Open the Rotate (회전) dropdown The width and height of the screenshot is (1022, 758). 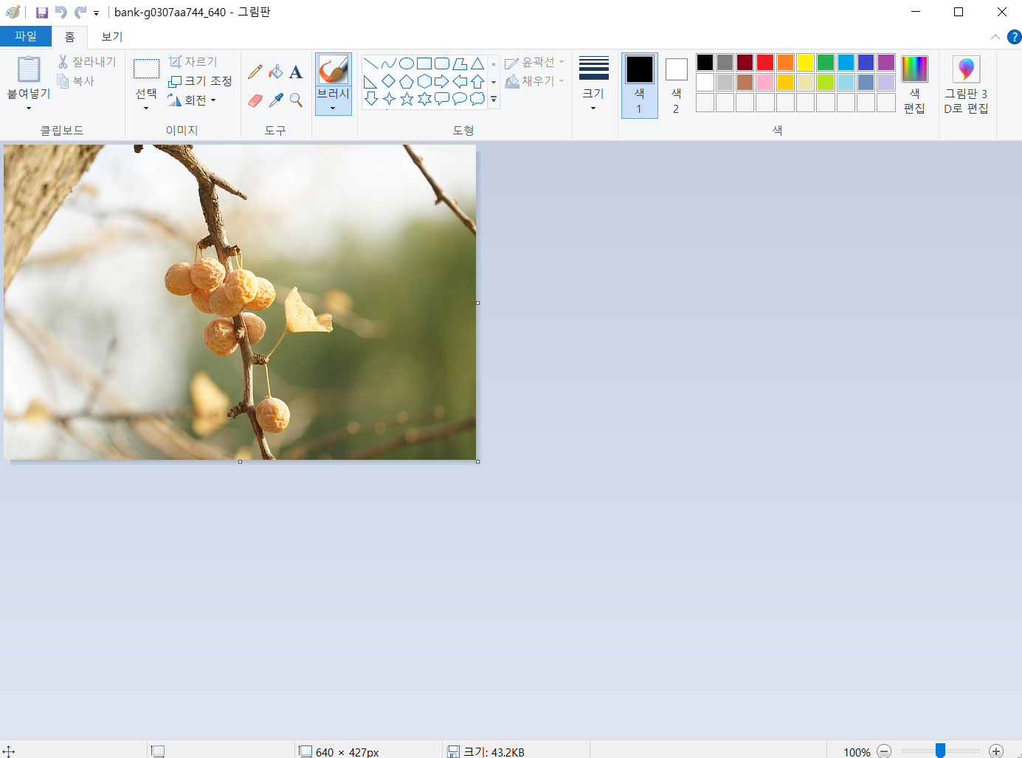click(193, 100)
